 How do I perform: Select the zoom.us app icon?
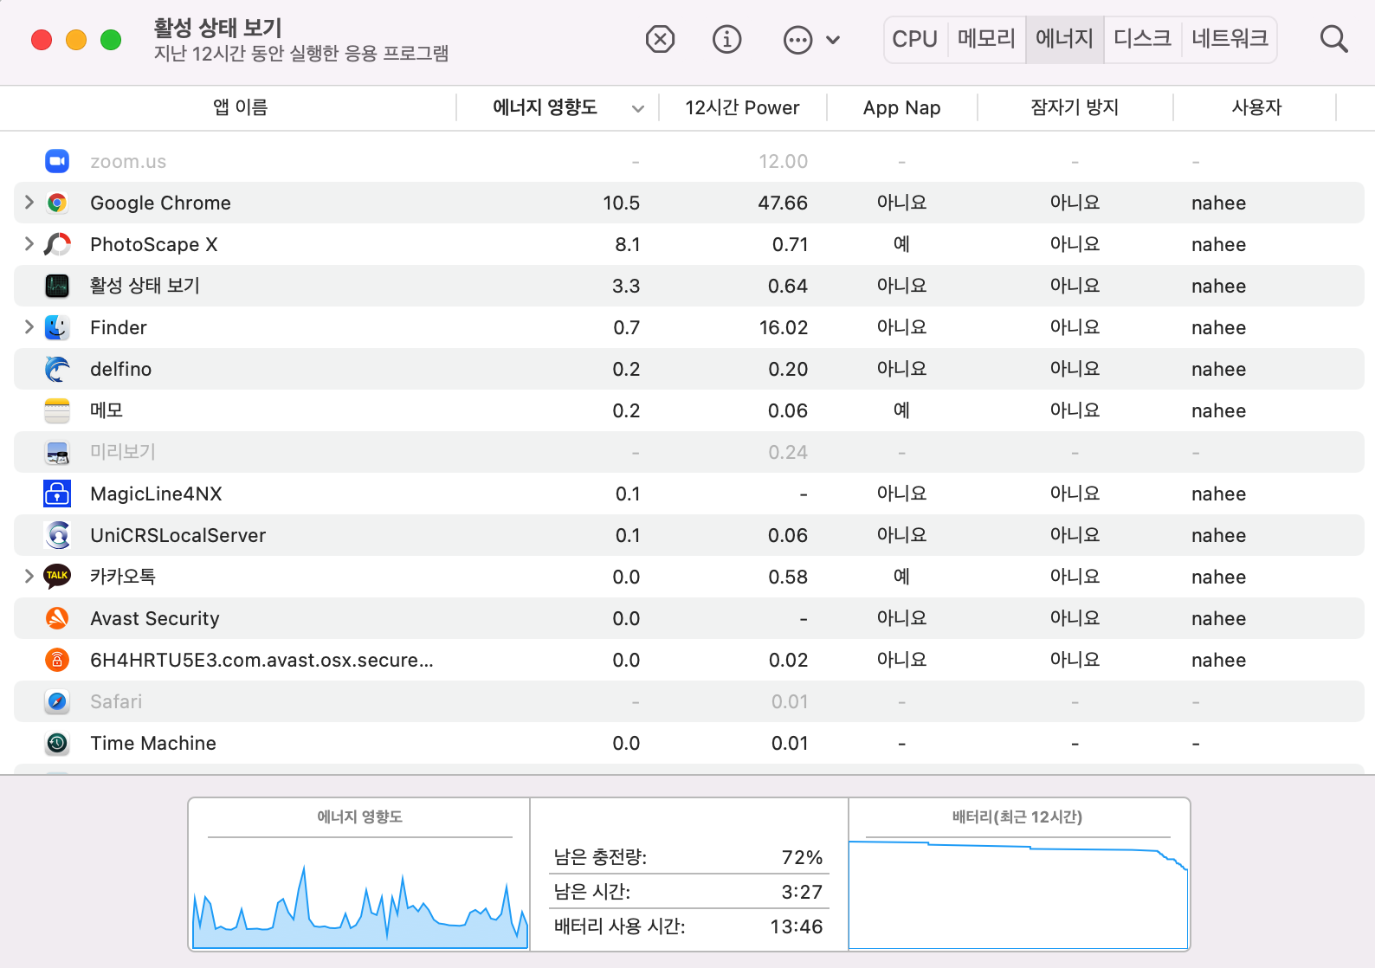pyautogui.click(x=57, y=161)
